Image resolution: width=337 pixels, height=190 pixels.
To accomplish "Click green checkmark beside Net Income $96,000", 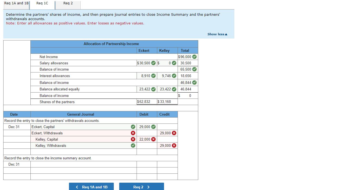I will pos(194,57).
